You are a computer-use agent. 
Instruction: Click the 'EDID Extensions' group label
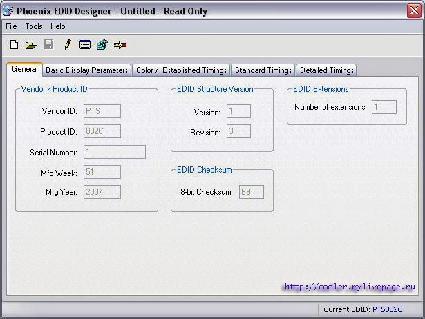[x=321, y=89]
